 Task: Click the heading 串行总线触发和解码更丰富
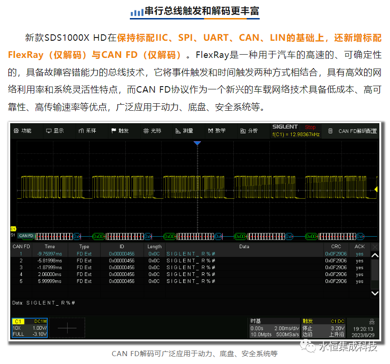(202, 11)
